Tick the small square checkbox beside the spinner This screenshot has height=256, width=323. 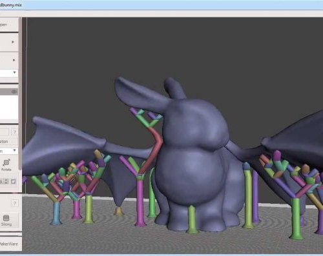click(x=14, y=182)
